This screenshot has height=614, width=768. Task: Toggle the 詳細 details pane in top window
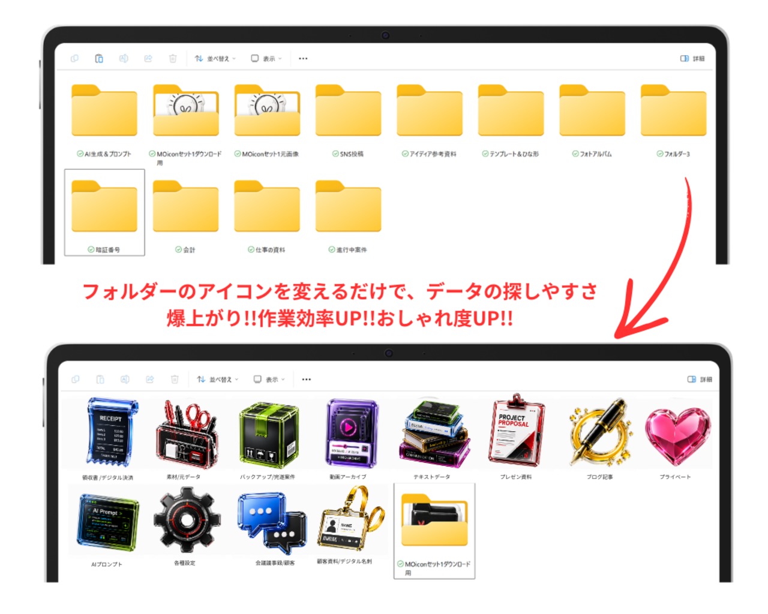tap(692, 59)
